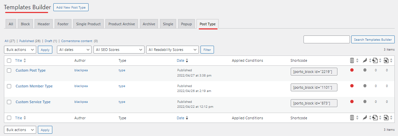Image resolution: width=398 pixels, height=136 pixels.
Task: Click shortcode field porto_block id="873"
Action: (314, 103)
